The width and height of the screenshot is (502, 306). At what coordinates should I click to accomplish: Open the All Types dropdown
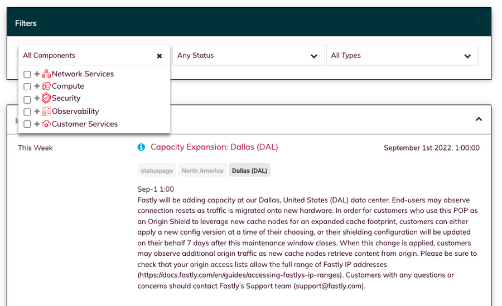[x=402, y=55]
